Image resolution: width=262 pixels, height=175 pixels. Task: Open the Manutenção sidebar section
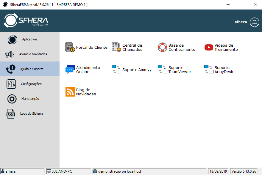point(29,99)
